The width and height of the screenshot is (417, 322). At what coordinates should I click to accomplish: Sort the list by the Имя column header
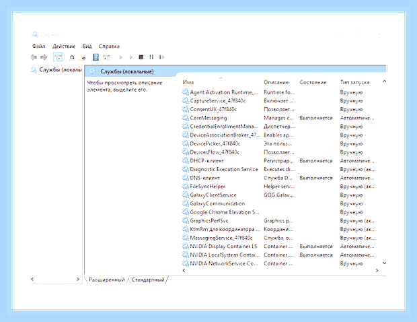tap(188, 82)
